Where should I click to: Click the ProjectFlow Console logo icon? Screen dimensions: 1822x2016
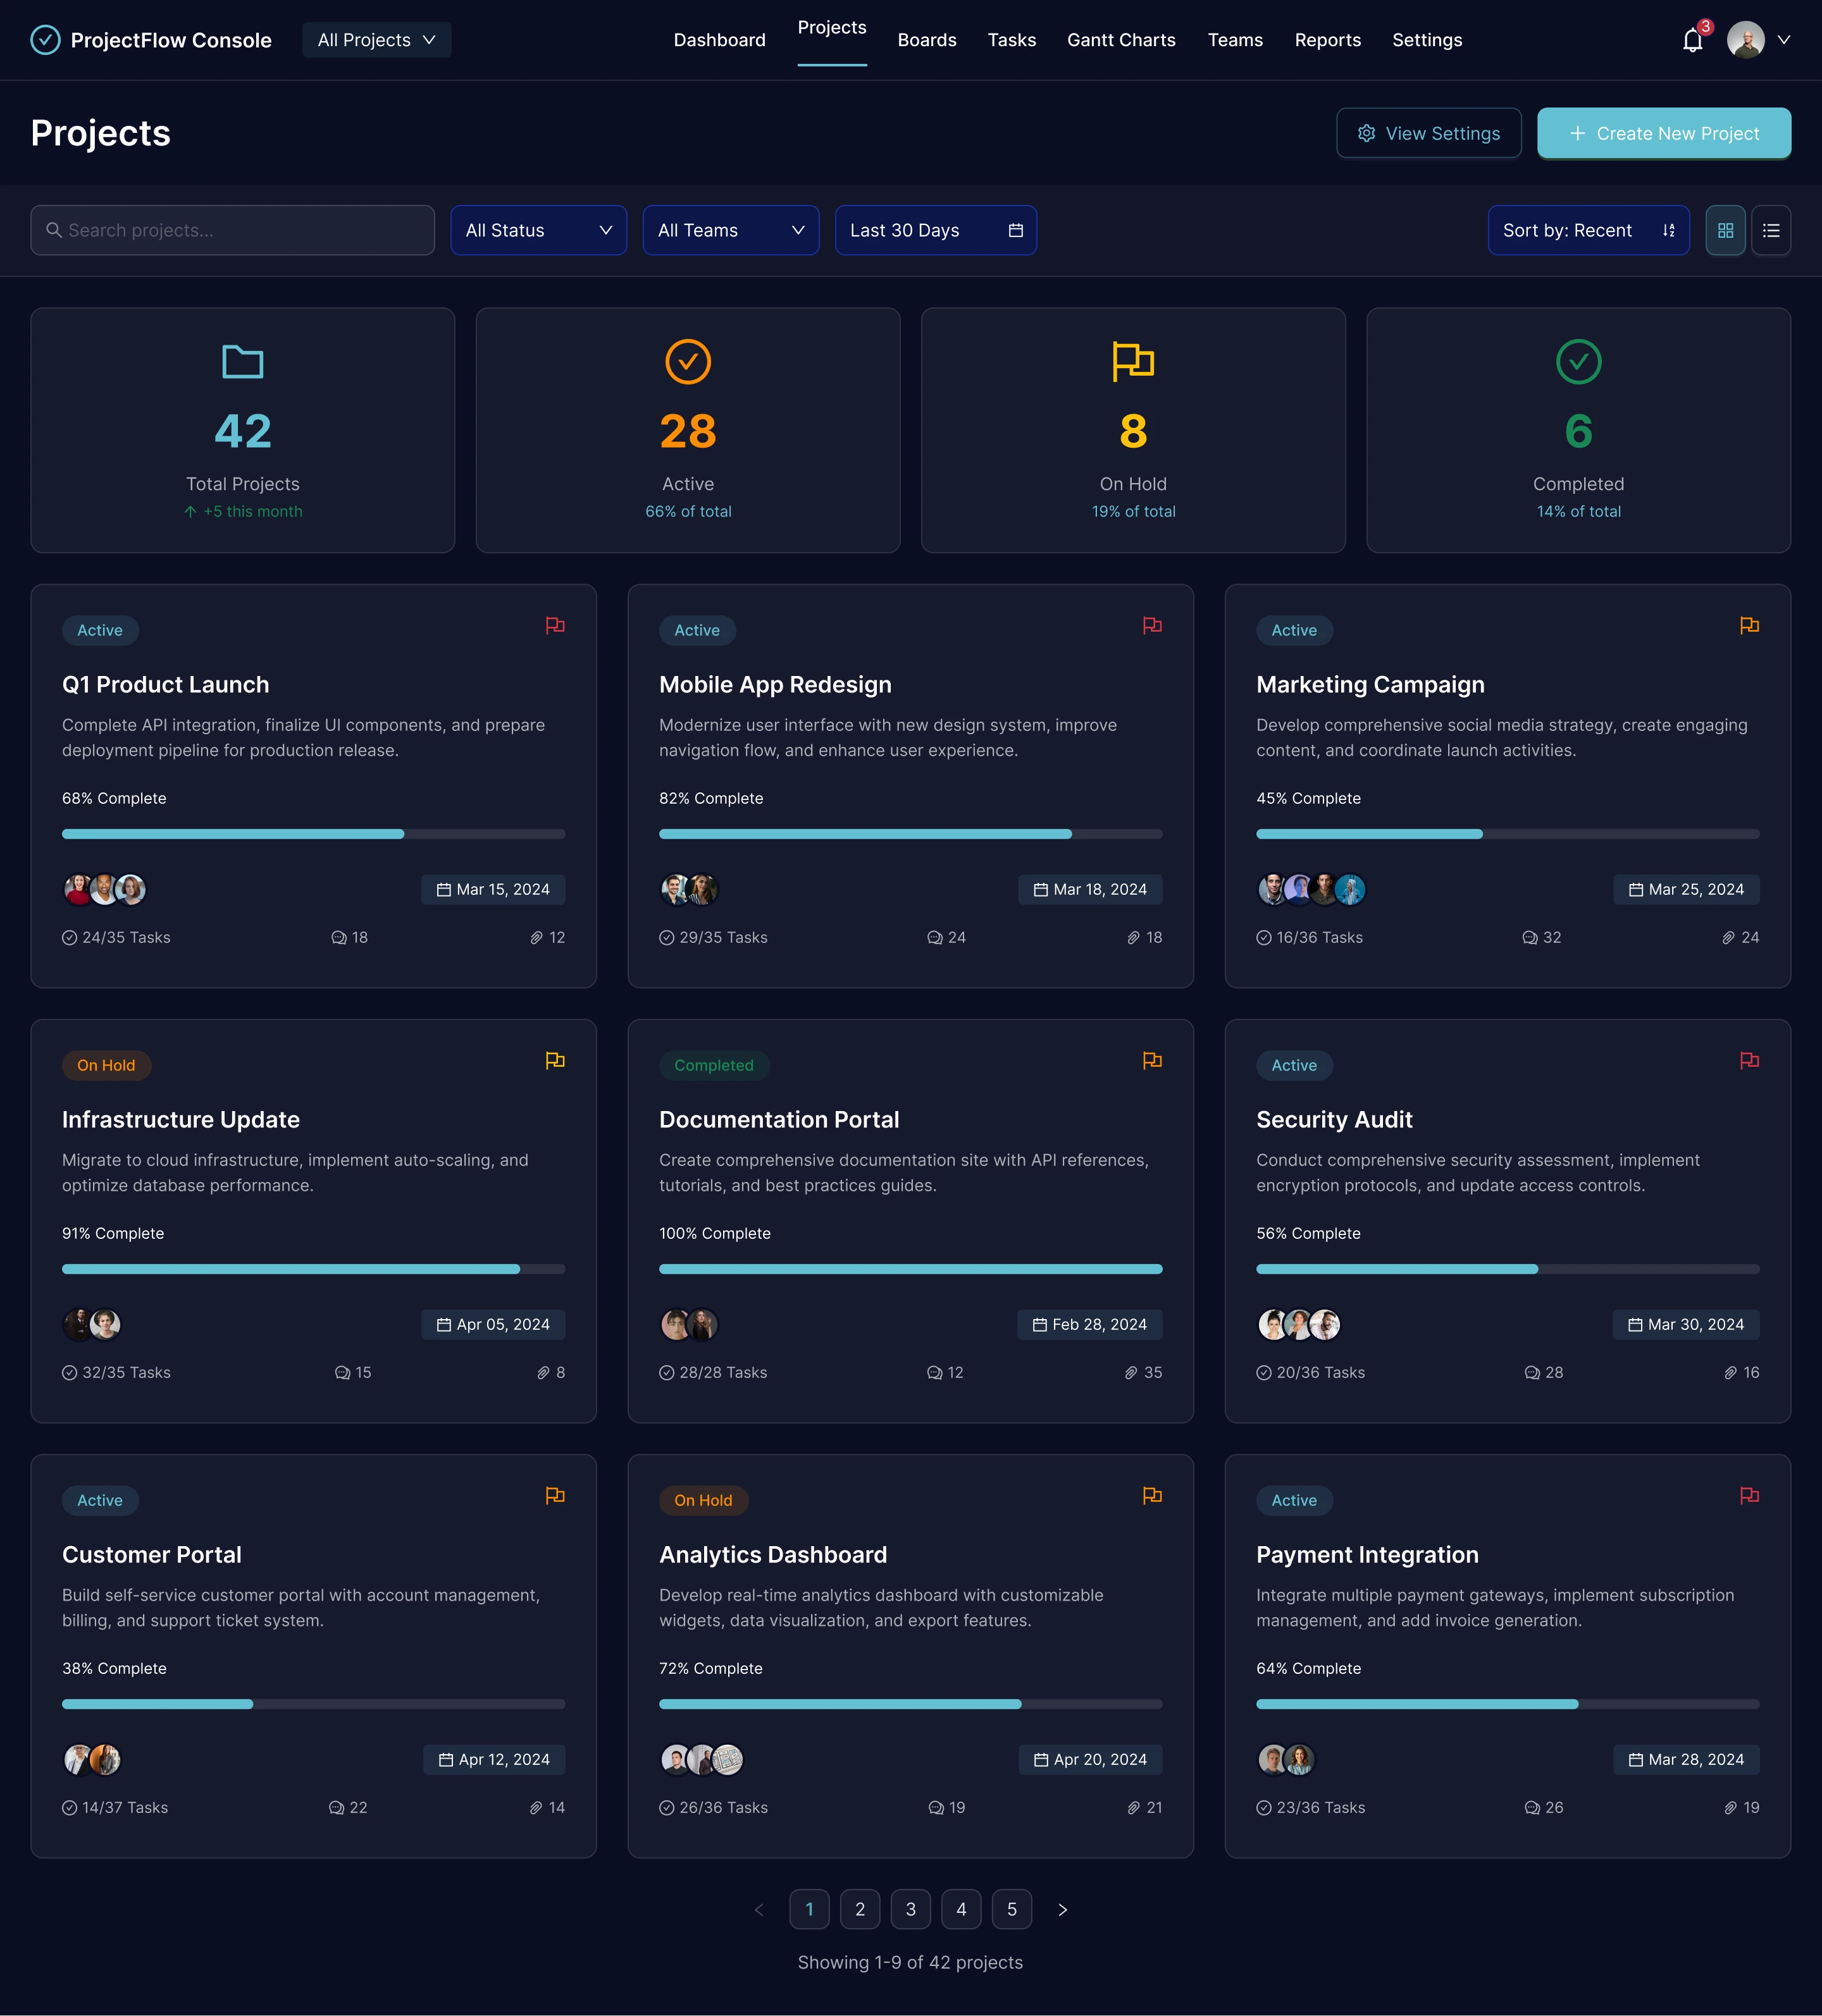[45, 40]
